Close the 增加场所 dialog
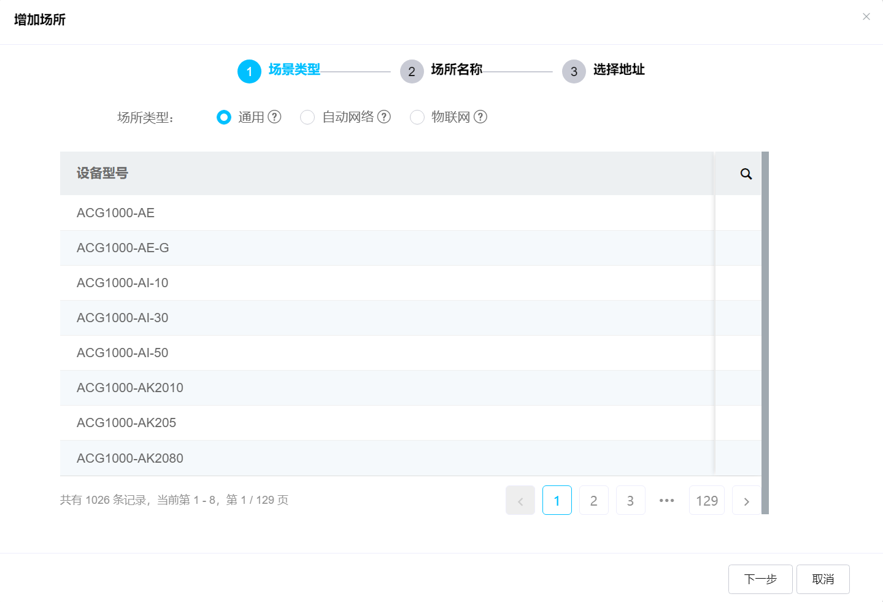This screenshot has width=883, height=602. pos(866,17)
